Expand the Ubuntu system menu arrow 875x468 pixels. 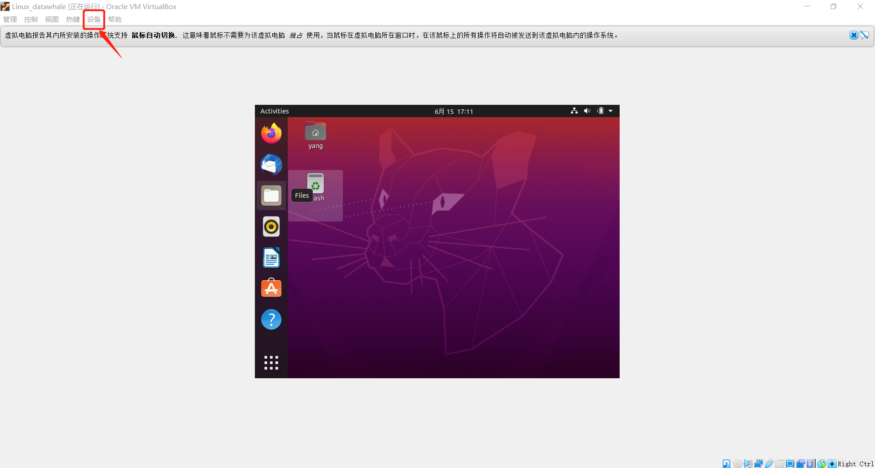[611, 111]
